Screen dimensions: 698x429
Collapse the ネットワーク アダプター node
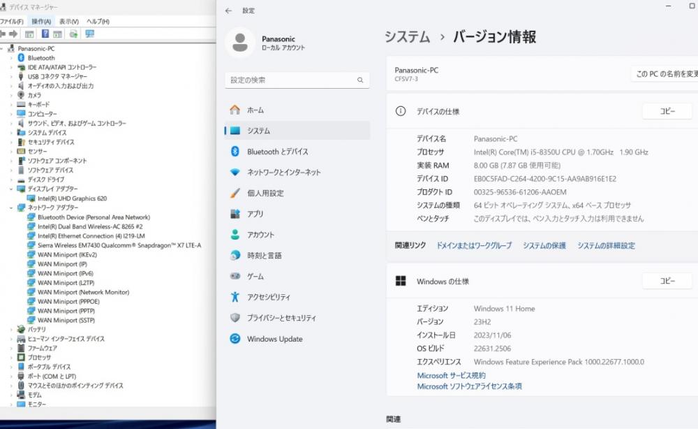click(11, 208)
